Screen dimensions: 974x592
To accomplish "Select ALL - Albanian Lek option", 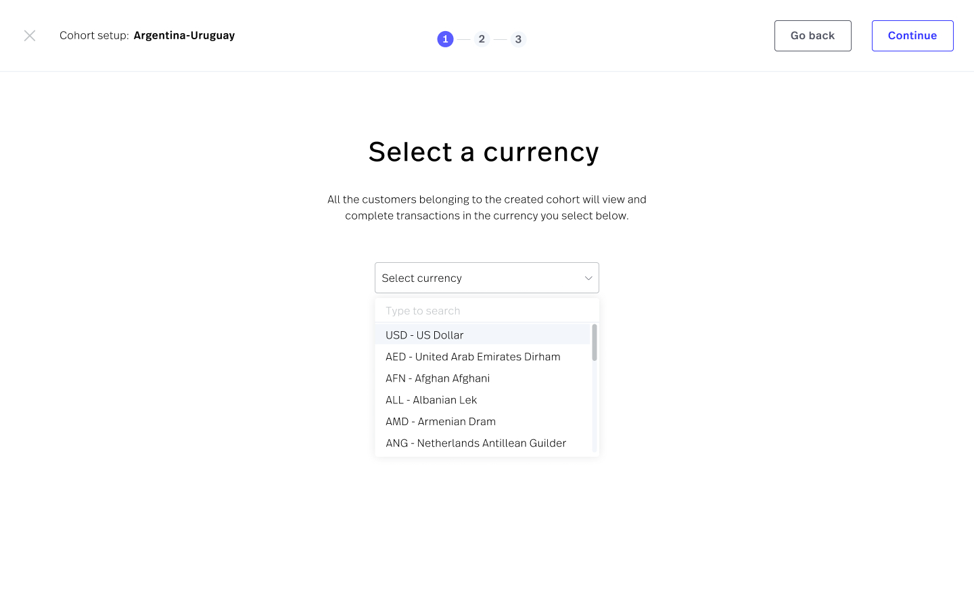I will [432, 400].
